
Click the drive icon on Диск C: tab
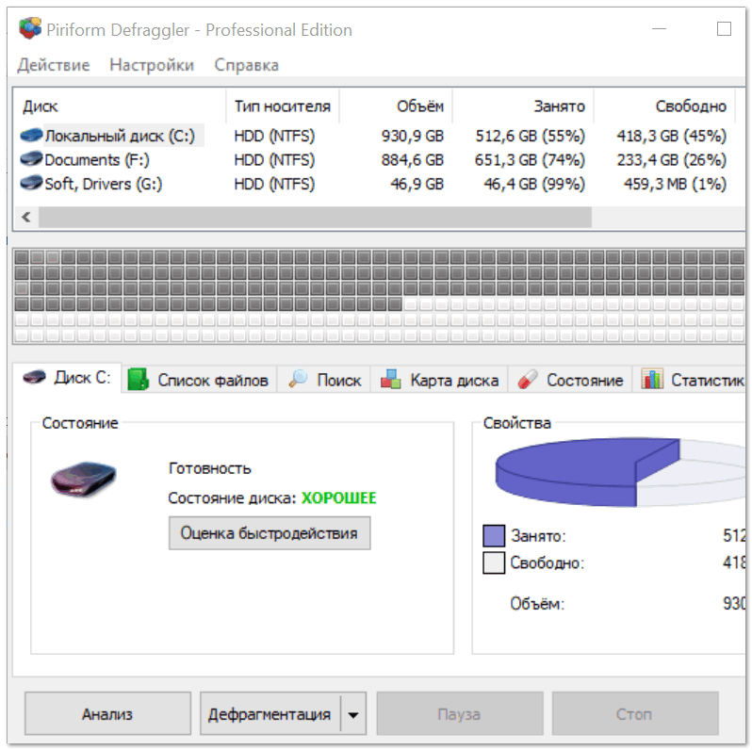point(34,378)
